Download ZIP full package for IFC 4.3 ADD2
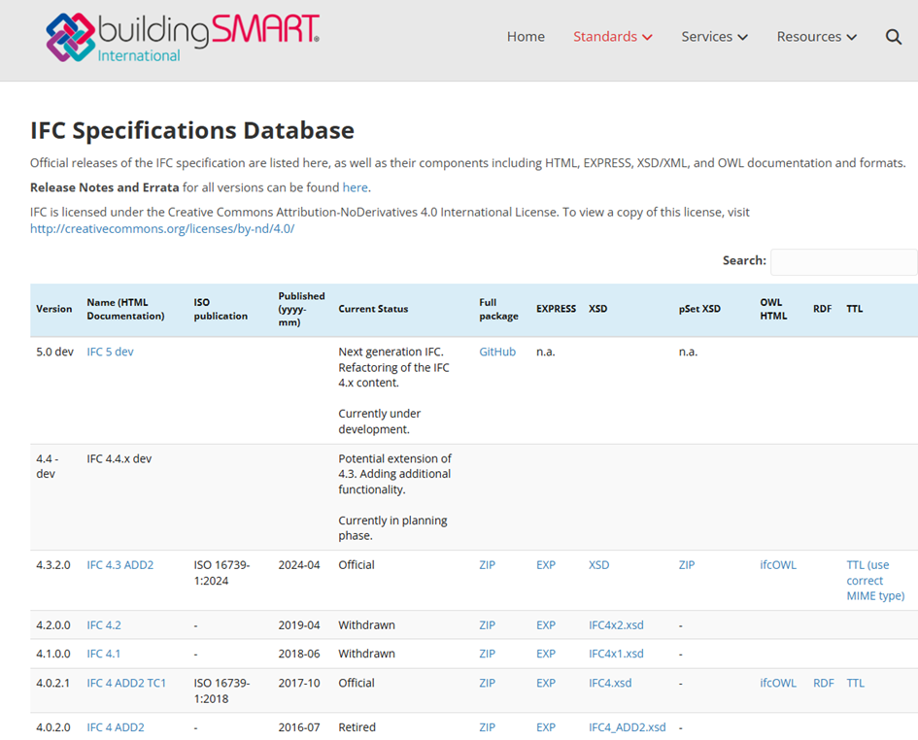Screen dimensions: 918x740 487,565
